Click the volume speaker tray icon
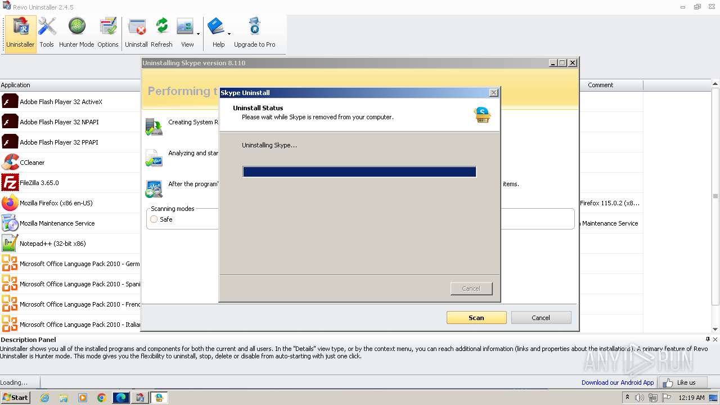 (640, 398)
